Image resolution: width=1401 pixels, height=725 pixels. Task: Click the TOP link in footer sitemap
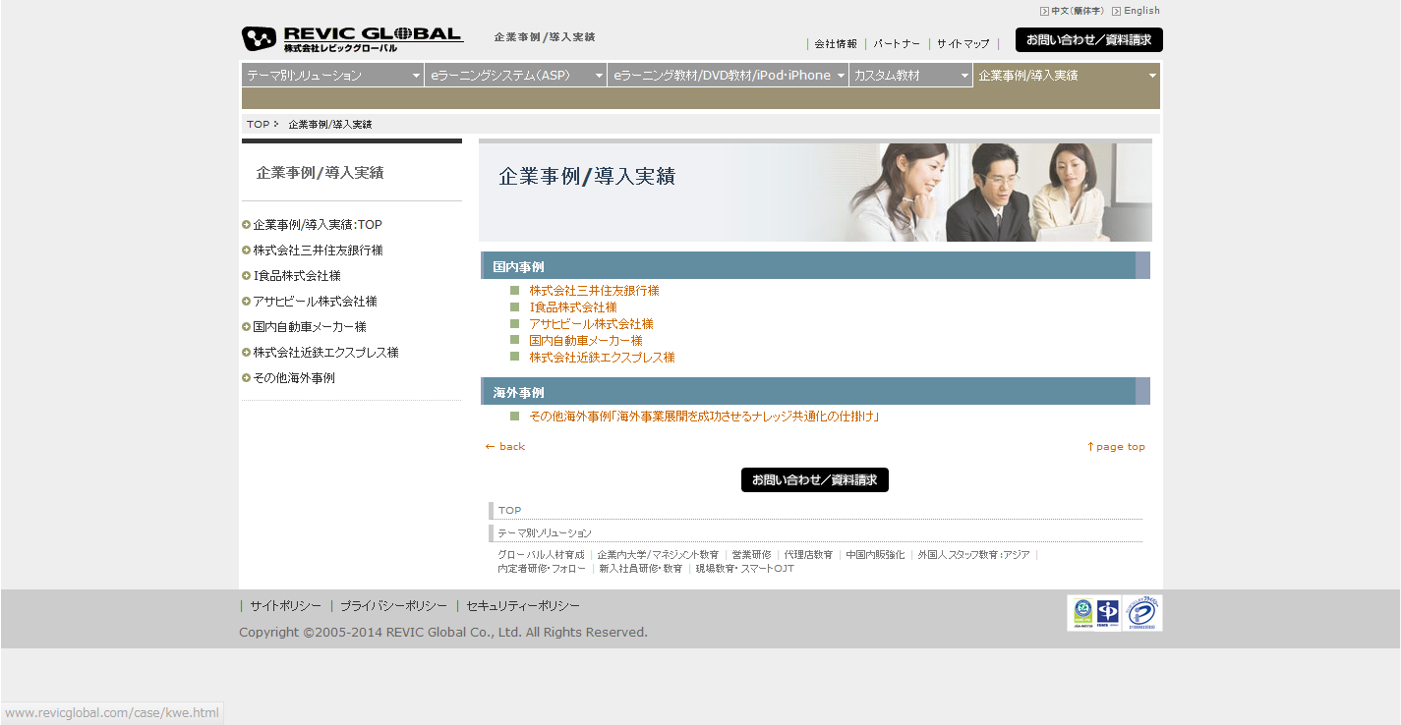[x=509, y=511]
